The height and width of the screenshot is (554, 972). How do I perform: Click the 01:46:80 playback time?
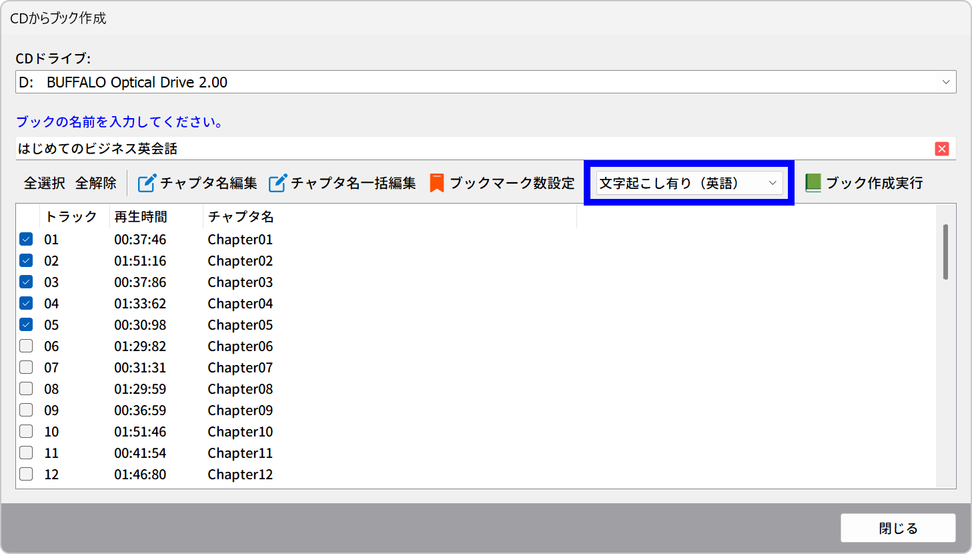140,474
